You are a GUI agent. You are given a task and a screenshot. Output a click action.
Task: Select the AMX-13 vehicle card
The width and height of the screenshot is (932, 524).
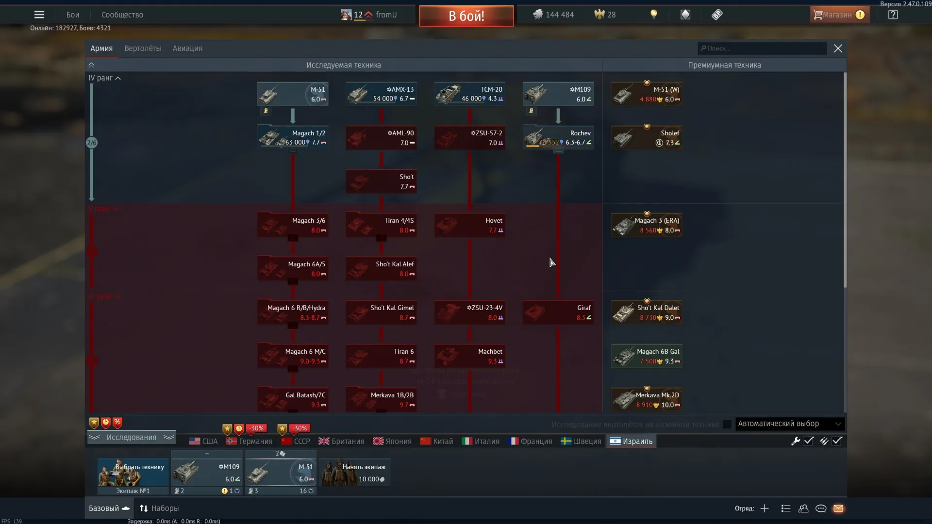381,94
